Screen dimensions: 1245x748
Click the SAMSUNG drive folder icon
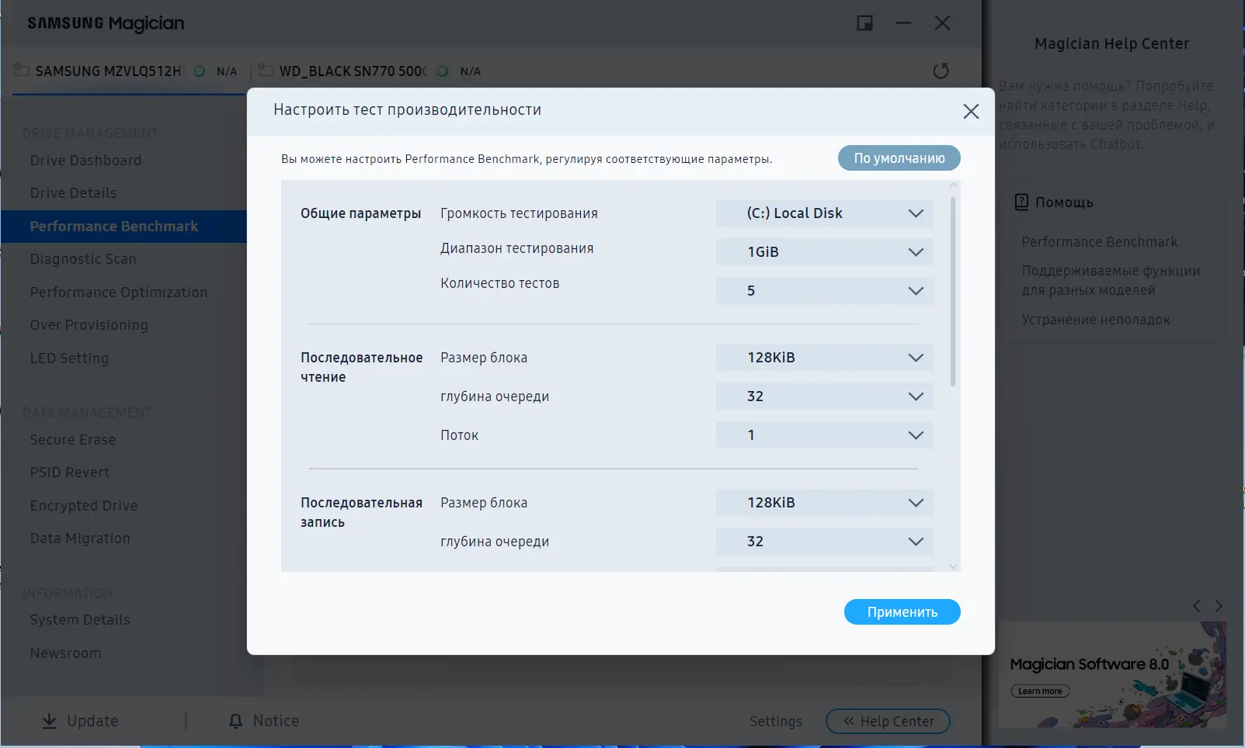coord(22,70)
